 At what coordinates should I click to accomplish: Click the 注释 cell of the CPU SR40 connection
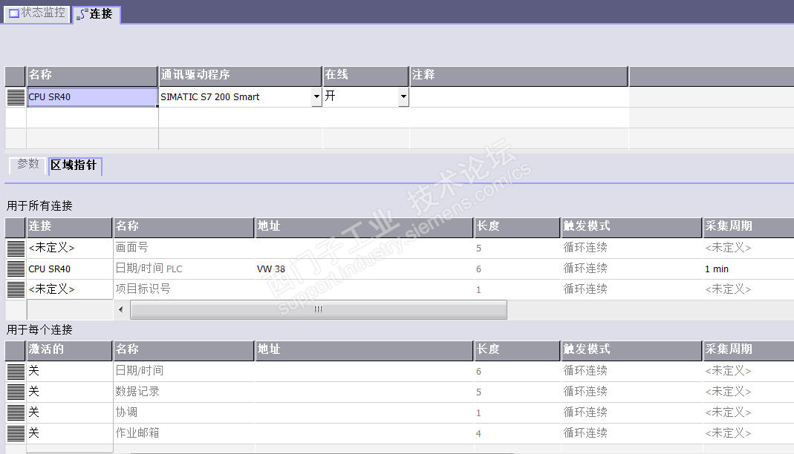click(x=518, y=96)
